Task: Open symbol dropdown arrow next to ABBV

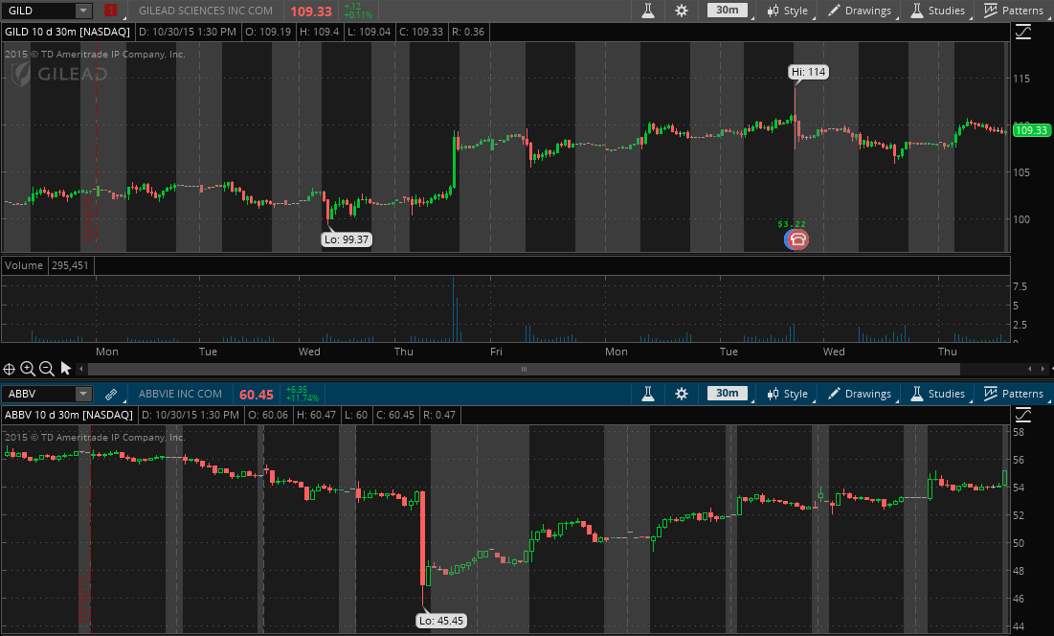Action: 83,394
